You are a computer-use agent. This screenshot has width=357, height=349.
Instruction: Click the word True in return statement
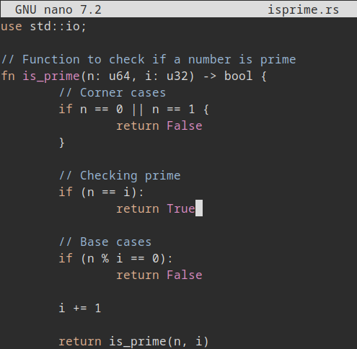click(181, 208)
